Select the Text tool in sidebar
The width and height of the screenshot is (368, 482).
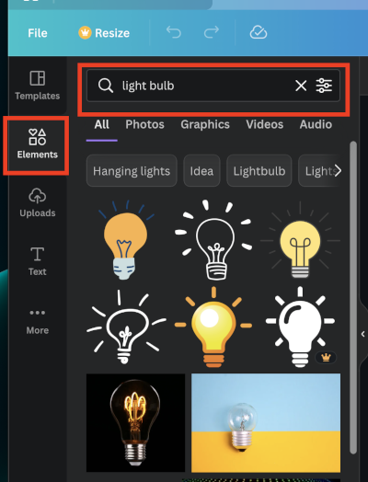[x=37, y=261]
